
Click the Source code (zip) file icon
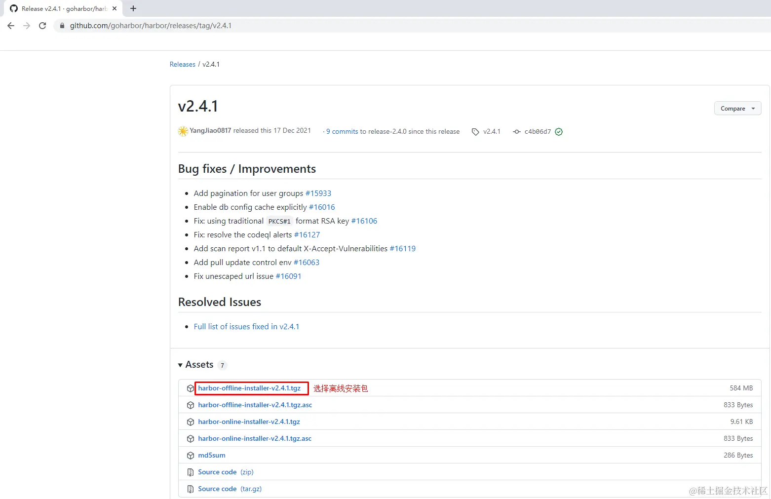coord(191,472)
